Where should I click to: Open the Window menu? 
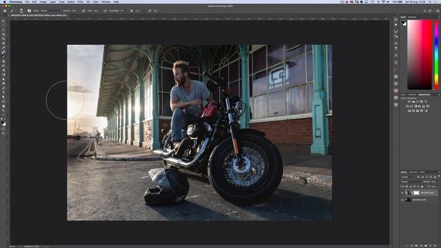coord(105,1)
